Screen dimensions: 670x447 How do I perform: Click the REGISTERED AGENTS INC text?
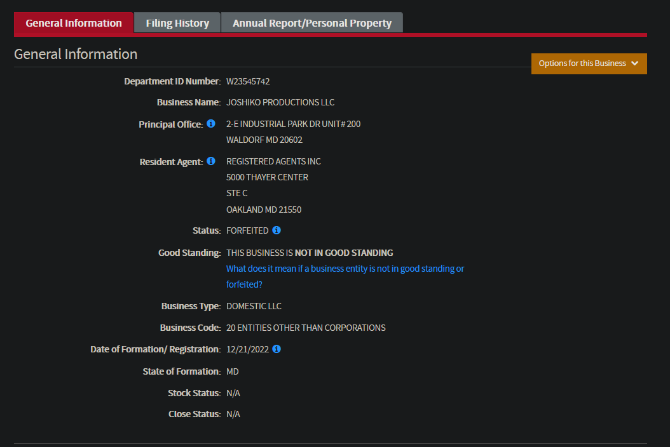coord(273,161)
